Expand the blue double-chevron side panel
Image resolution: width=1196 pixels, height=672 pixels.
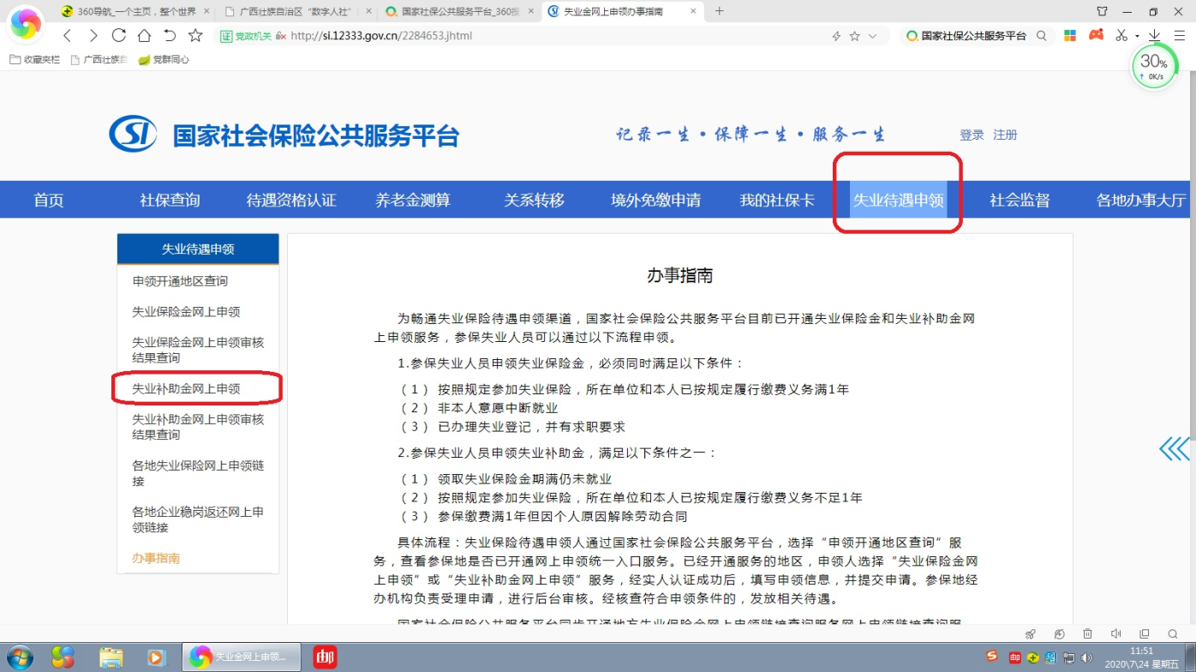pos(1175,449)
